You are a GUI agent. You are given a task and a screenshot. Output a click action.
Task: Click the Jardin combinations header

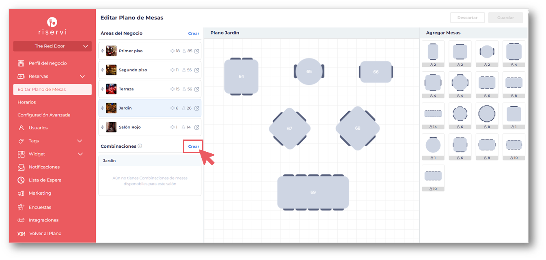[150, 161]
